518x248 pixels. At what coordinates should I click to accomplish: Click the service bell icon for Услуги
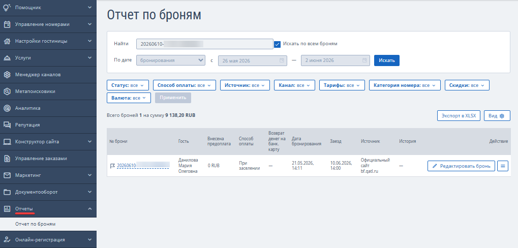(7, 58)
